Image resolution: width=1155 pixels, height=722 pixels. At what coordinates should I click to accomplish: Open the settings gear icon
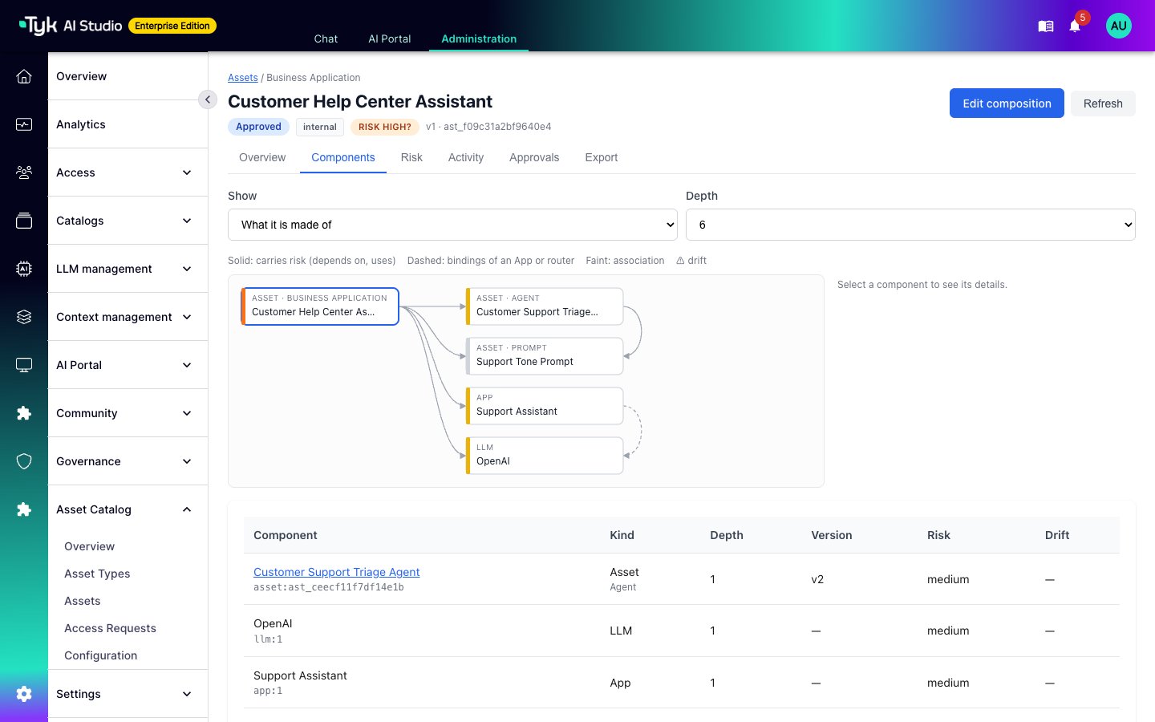click(x=24, y=694)
